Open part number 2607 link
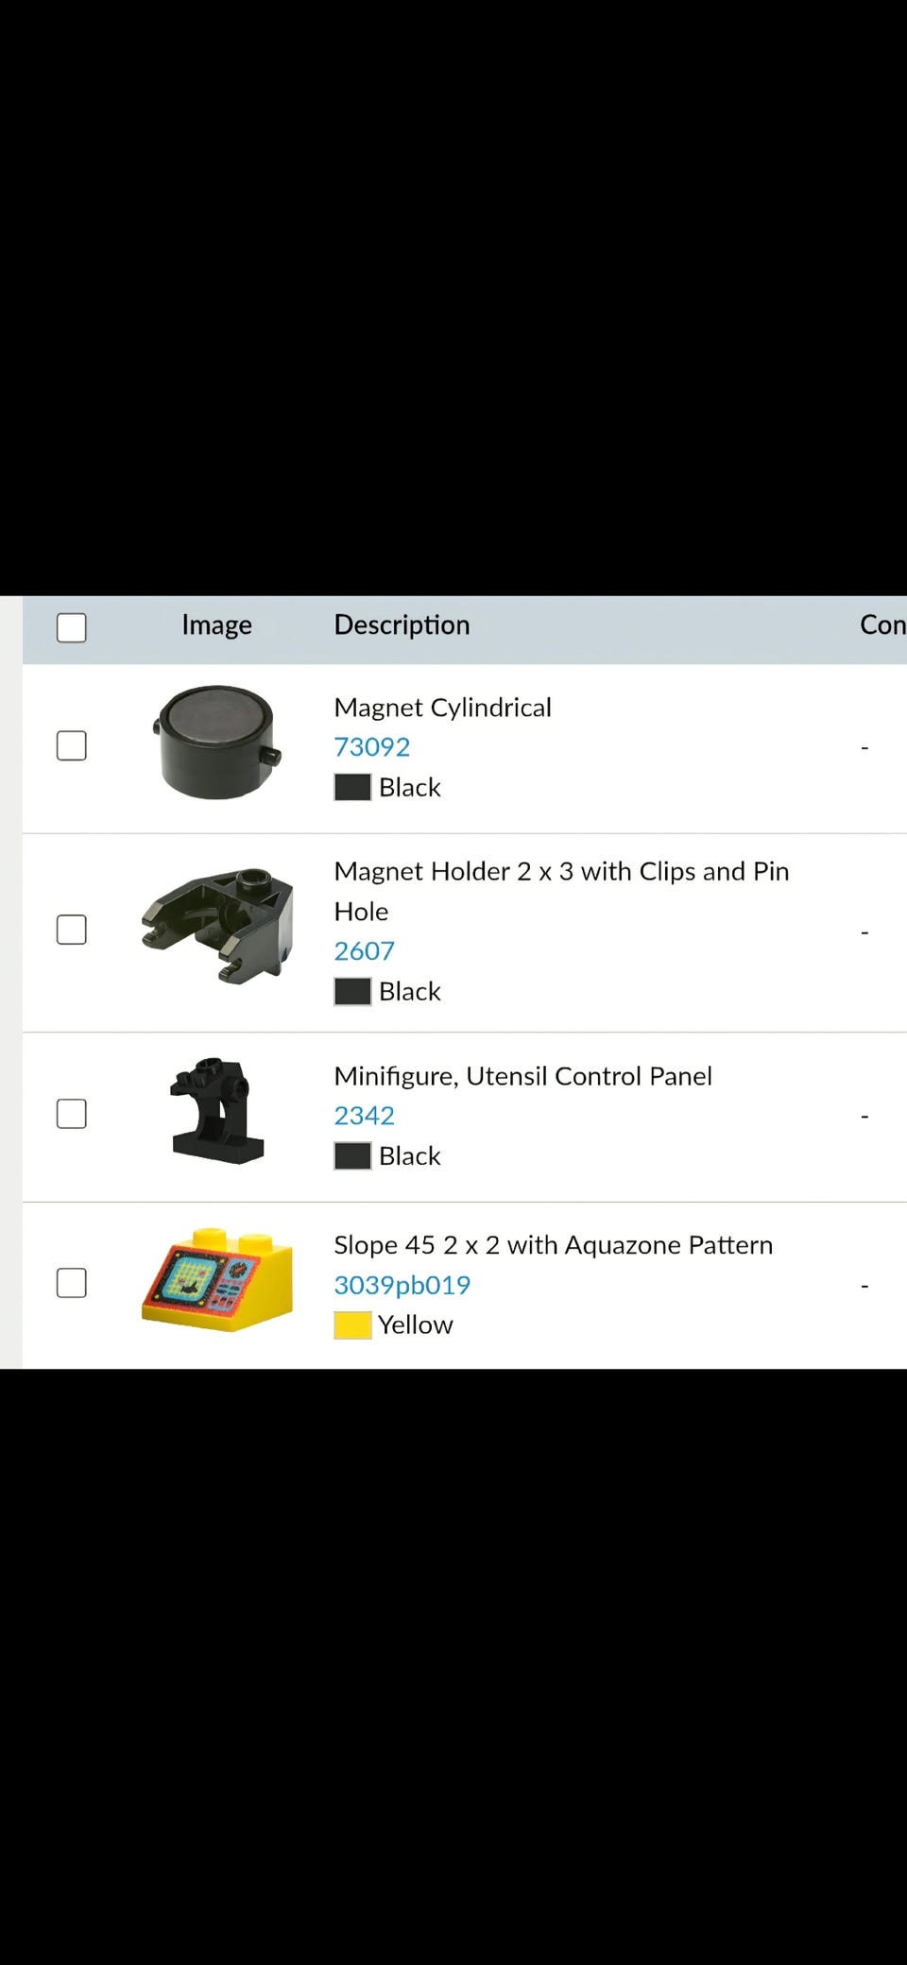 [364, 951]
